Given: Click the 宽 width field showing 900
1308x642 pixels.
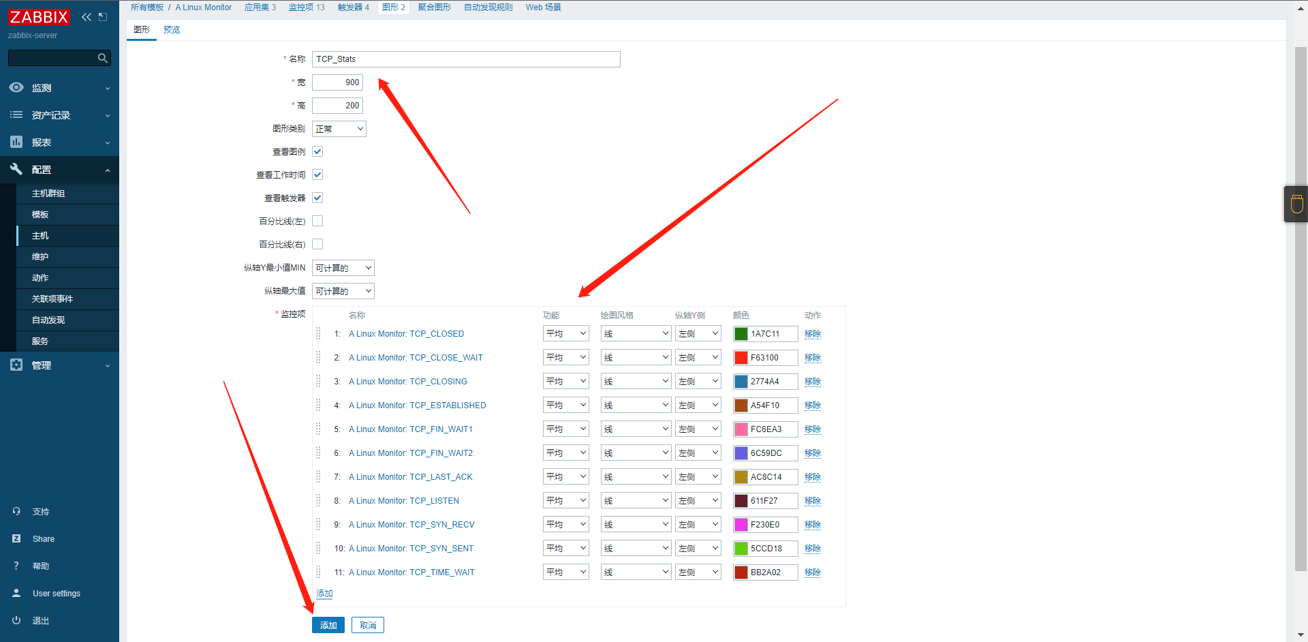Looking at the screenshot, I should tap(337, 82).
